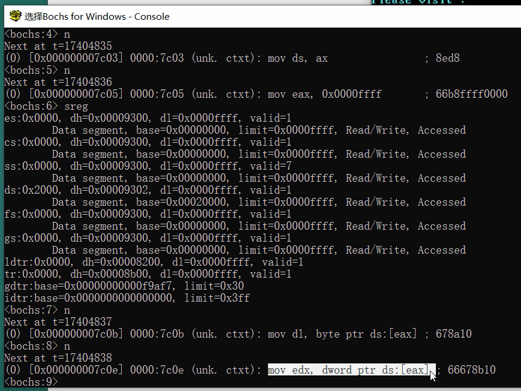Viewport: 521px width, 391px height.
Task: Click the 'cs:0x0000' register line
Action: click(x=148, y=142)
